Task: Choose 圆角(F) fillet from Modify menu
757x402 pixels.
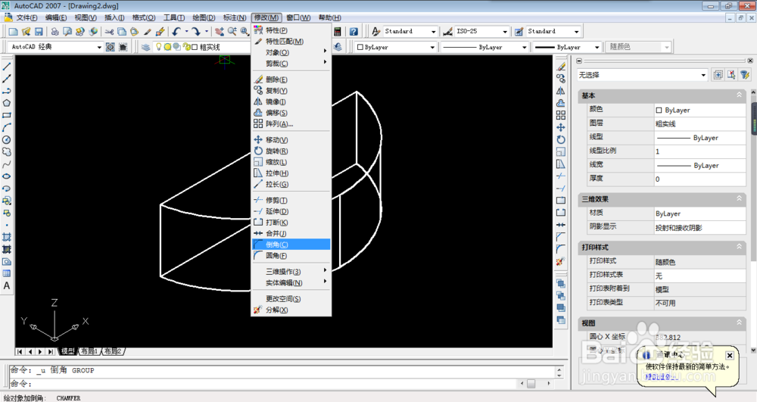Action: tap(291, 256)
